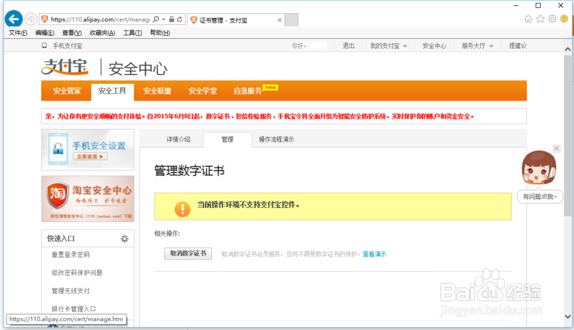Close the floating helper assistant widget
This screenshot has height=330, width=574.
pyautogui.click(x=556, y=148)
